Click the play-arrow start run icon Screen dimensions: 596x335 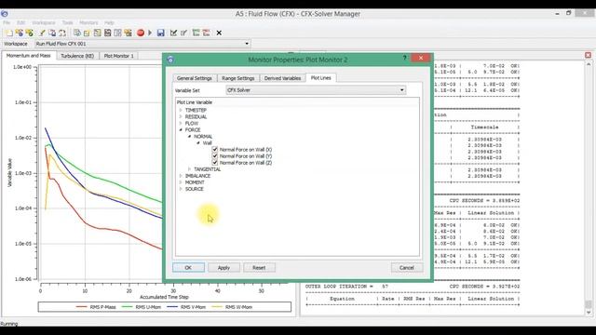(x=150, y=33)
